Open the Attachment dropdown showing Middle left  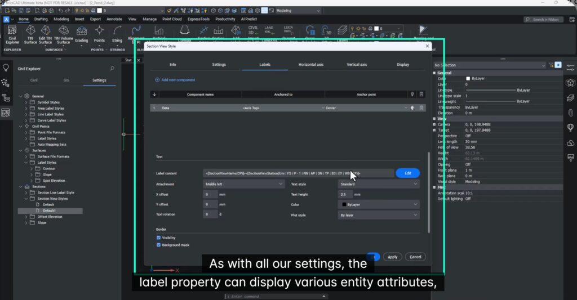pos(244,184)
